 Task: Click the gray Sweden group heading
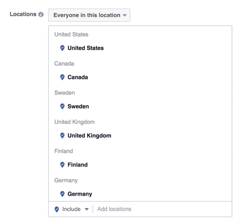click(x=64, y=93)
